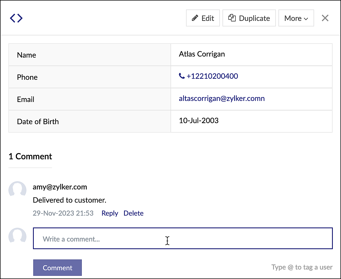Click the text cursor inside comment field

(167, 241)
